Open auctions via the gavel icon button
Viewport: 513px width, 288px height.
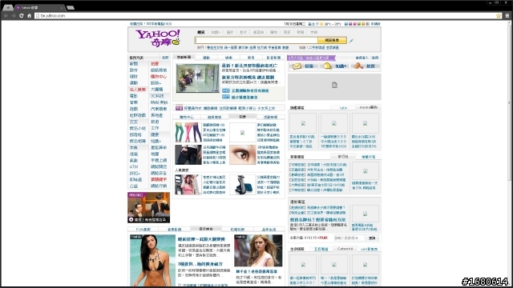click(366, 66)
